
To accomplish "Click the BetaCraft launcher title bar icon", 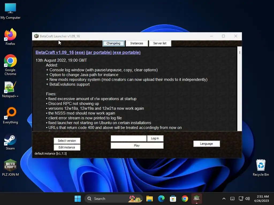I will pyautogui.click(x=36, y=36).
